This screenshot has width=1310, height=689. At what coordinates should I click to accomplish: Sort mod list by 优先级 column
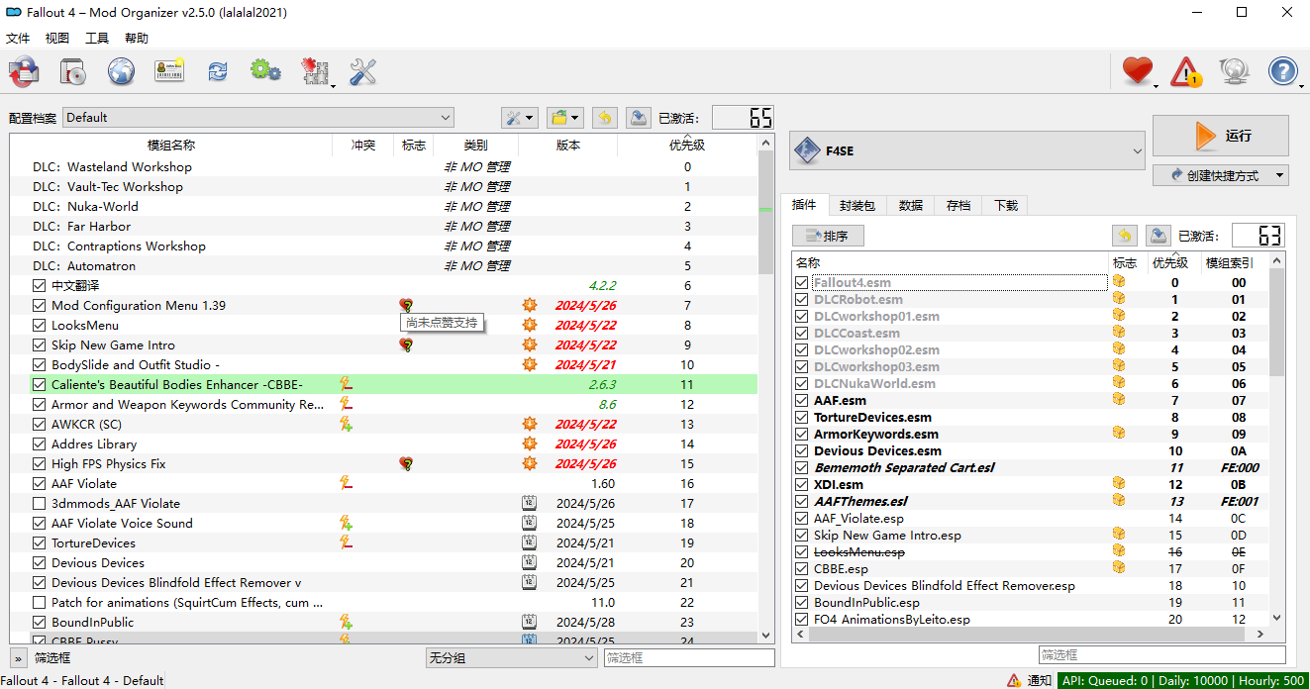687,145
